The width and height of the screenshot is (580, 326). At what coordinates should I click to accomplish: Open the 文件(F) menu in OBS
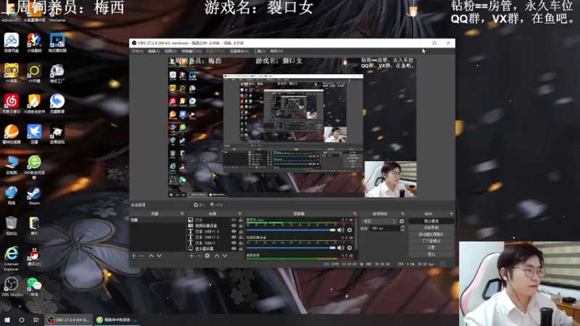(137, 51)
